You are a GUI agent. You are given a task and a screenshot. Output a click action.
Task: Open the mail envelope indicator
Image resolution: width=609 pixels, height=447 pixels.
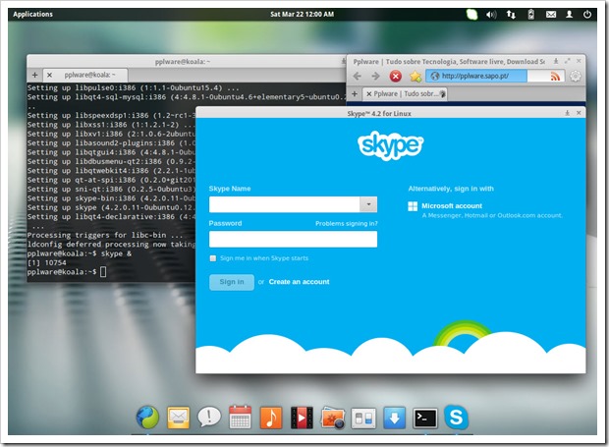click(x=551, y=15)
